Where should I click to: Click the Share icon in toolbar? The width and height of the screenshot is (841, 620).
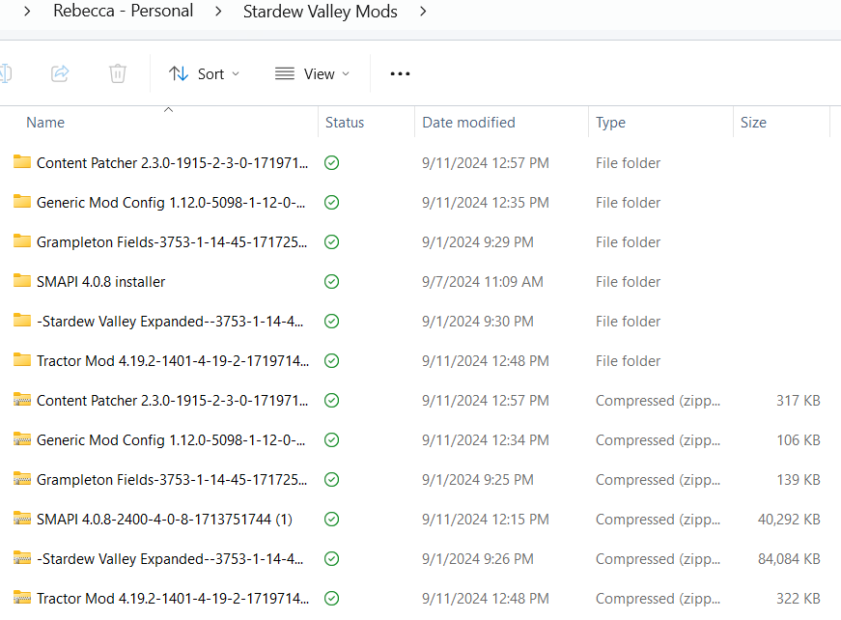(60, 73)
